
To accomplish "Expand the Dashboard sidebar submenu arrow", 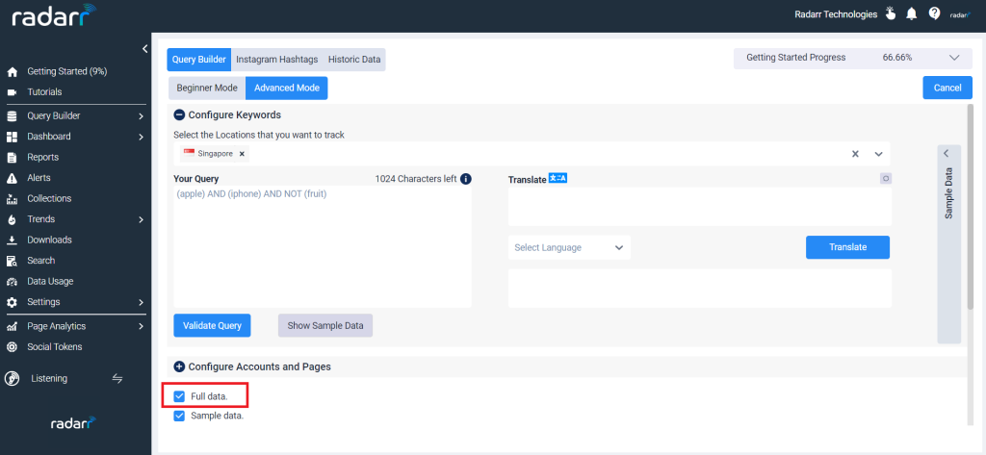I will 141,137.
